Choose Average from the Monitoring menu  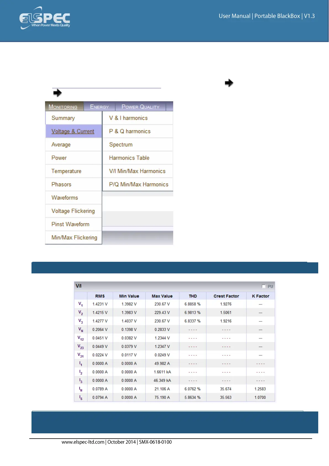[x=73, y=145]
